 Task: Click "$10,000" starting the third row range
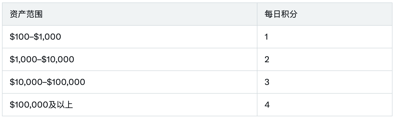coord(26,82)
